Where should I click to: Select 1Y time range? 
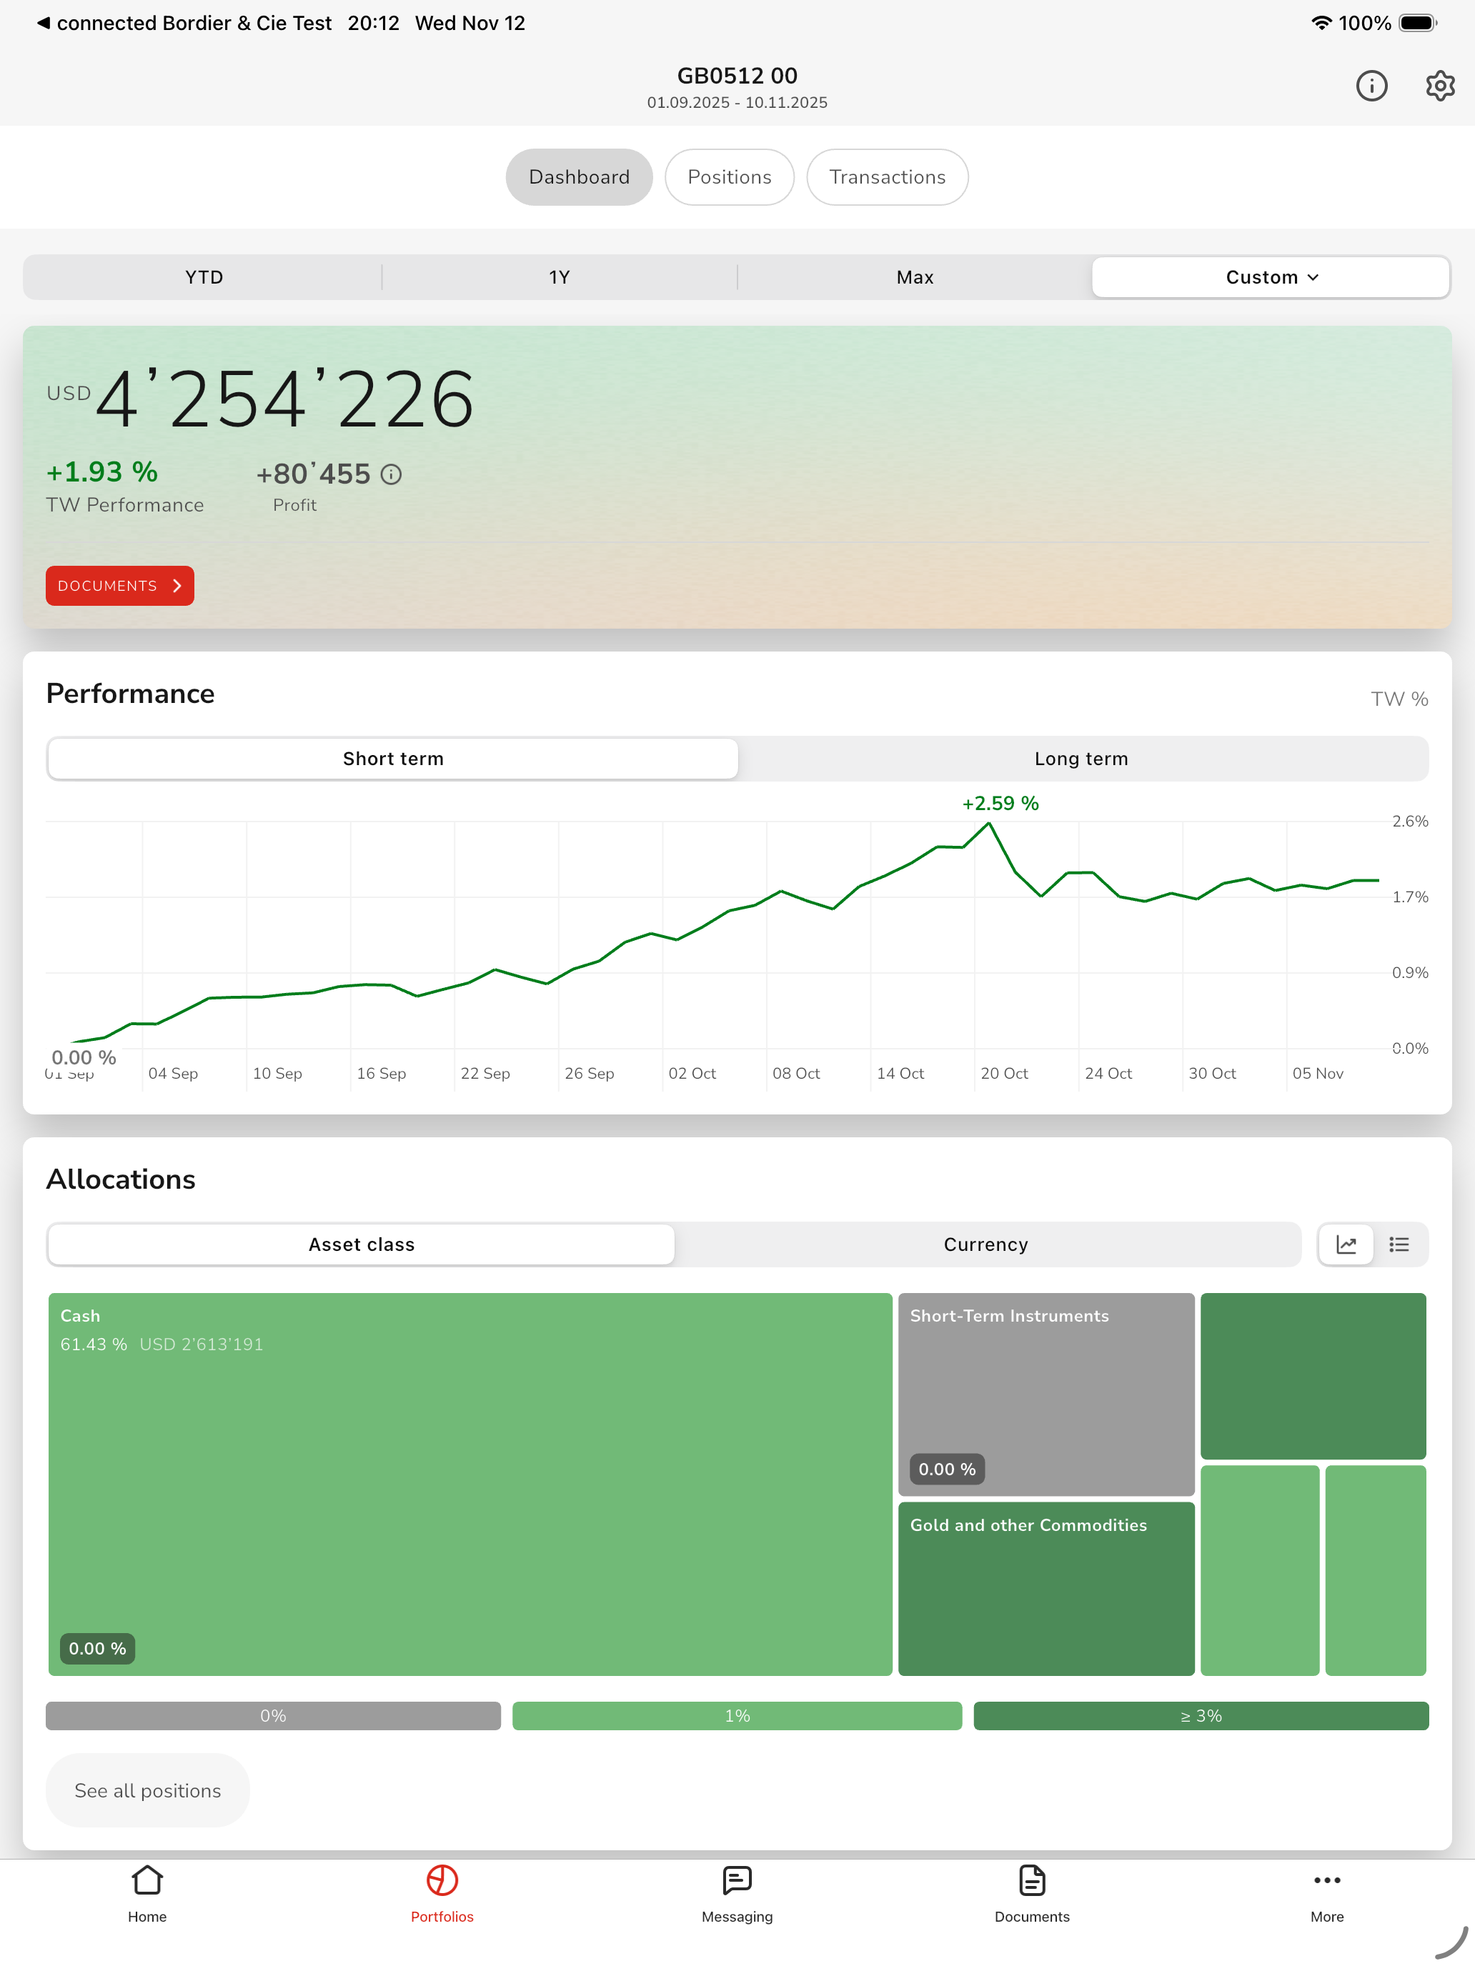[x=560, y=277]
